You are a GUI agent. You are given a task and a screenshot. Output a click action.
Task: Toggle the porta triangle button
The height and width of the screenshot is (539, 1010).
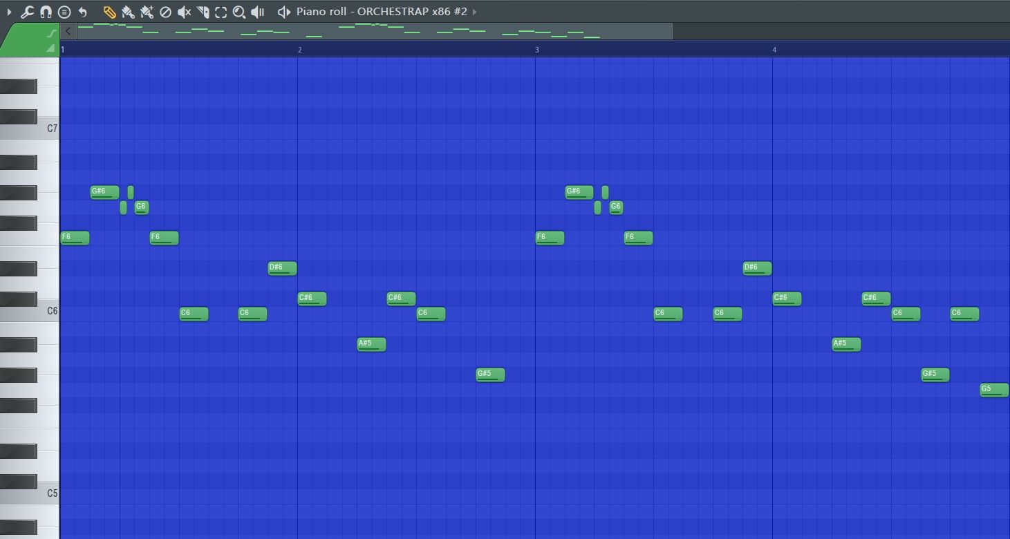click(x=50, y=48)
